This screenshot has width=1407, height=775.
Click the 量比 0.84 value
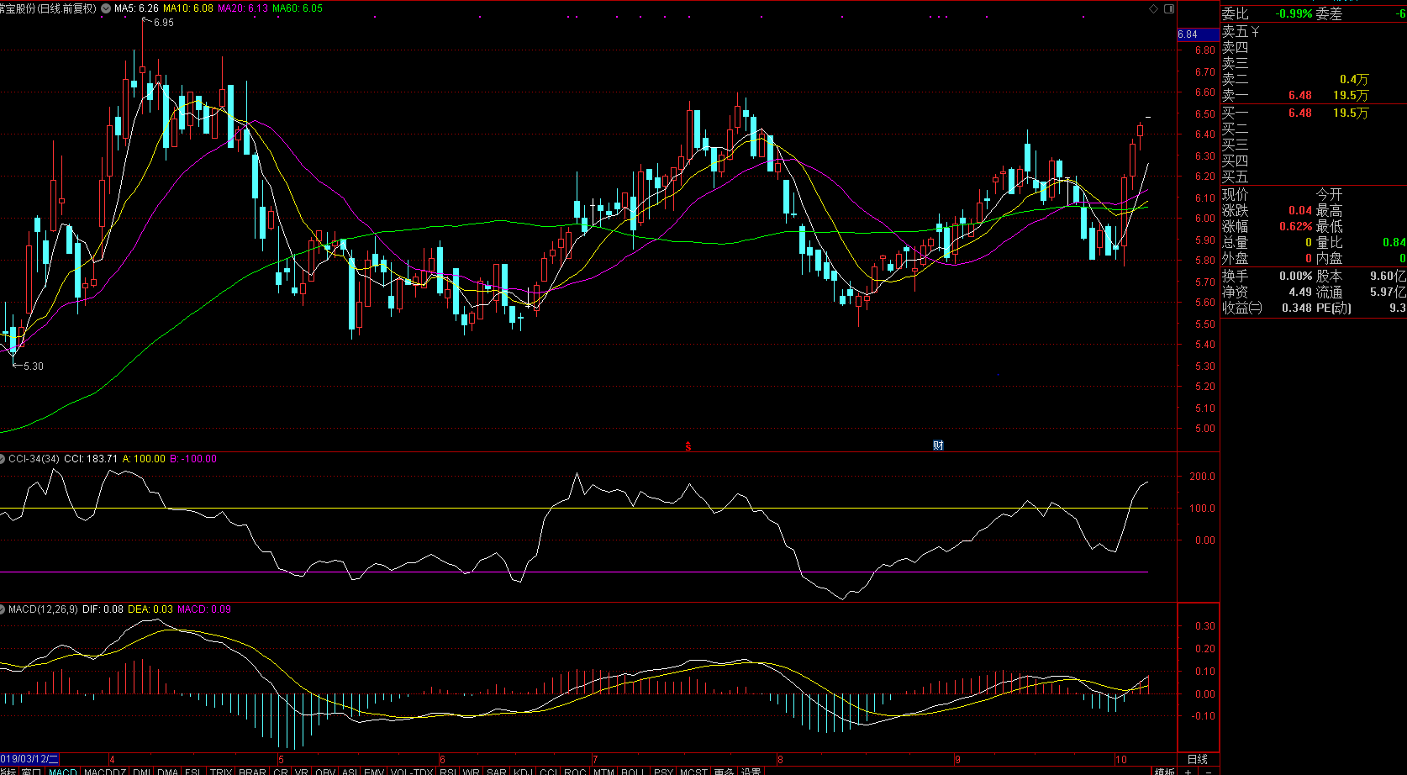tap(1394, 243)
